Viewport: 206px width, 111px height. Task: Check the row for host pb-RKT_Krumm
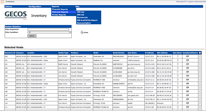pyautogui.click(x=200, y=56)
